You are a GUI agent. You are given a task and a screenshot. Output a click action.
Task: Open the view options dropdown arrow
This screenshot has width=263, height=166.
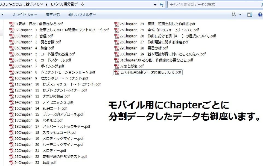(x=240, y=14)
